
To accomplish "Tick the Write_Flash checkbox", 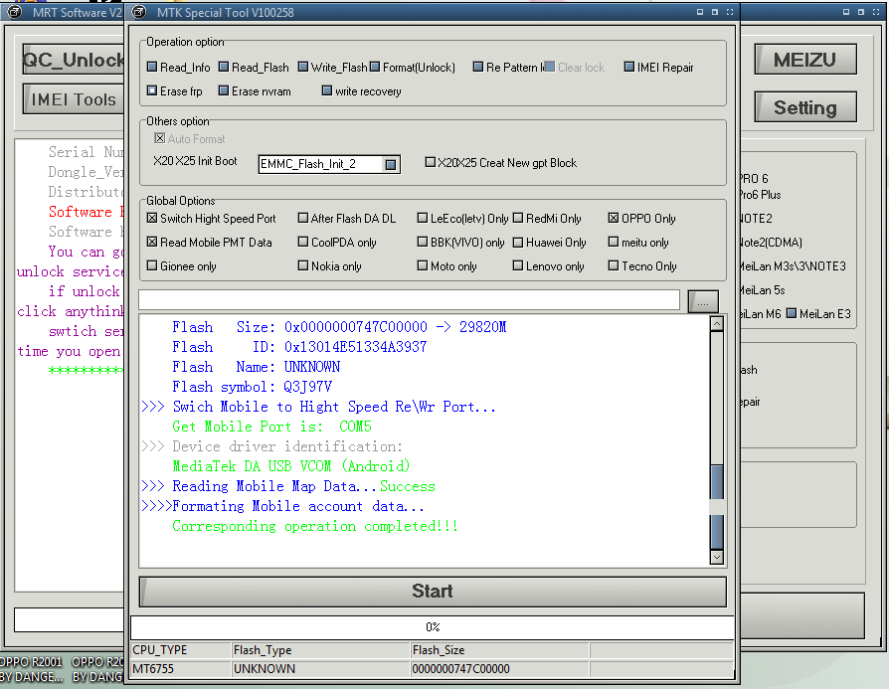I will coord(303,67).
